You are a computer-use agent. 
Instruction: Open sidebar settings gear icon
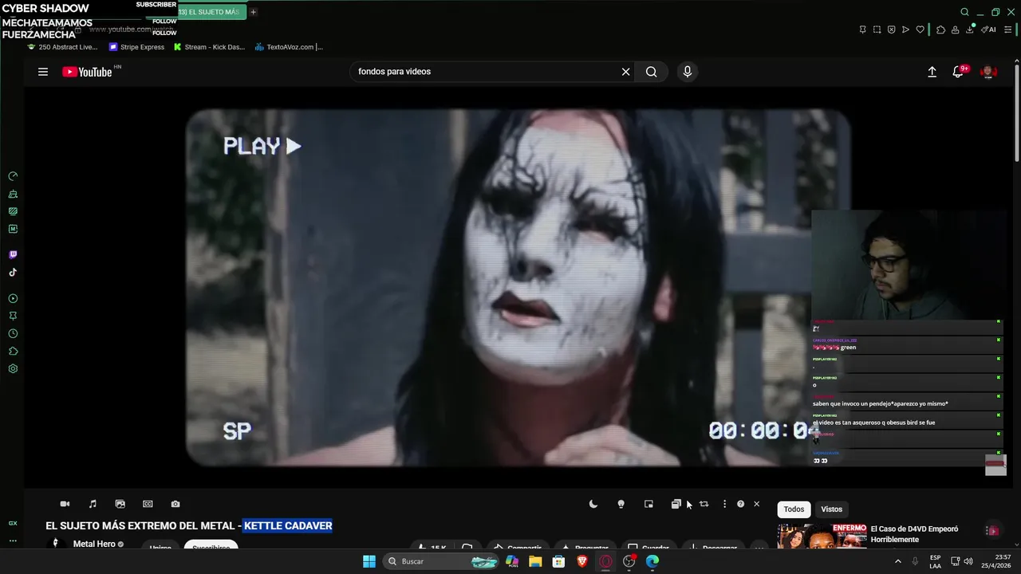pyautogui.click(x=13, y=369)
